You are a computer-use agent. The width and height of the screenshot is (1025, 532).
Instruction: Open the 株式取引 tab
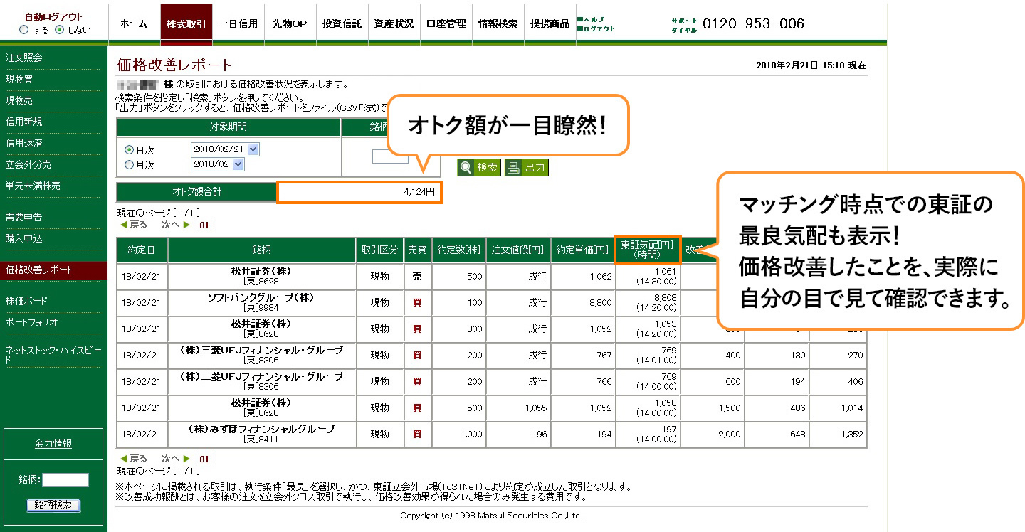(x=186, y=23)
